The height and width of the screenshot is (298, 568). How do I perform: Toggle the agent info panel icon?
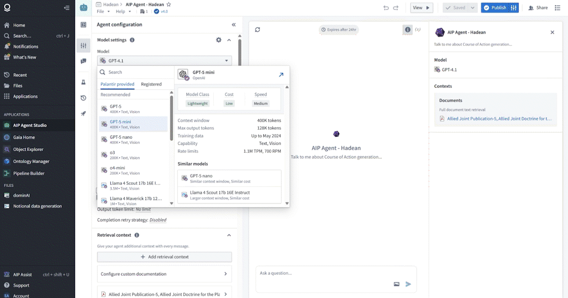click(x=408, y=30)
